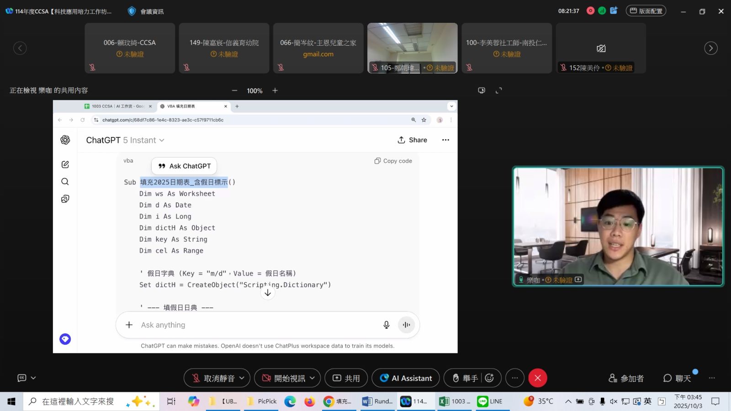The height and width of the screenshot is (411, 731).
Task: Open the 聊天 chat panel
Action: 677,378
